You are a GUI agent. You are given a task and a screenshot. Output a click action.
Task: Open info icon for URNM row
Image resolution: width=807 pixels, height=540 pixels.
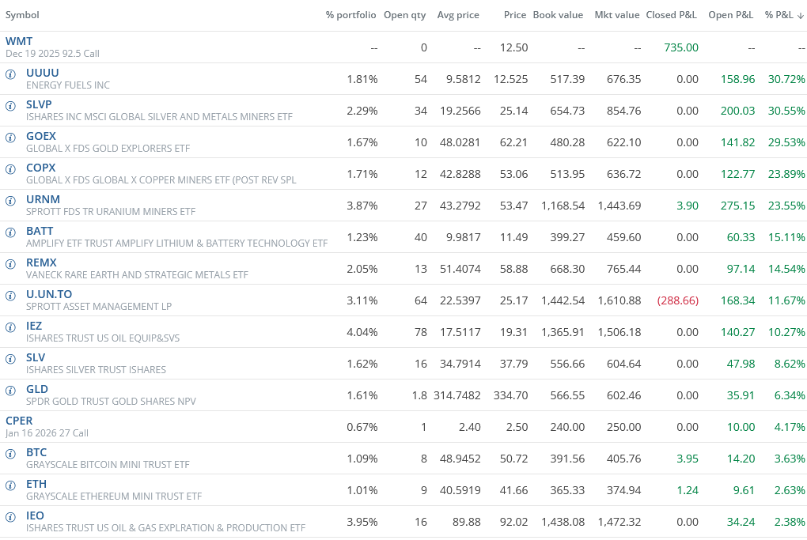coord(10,201)
